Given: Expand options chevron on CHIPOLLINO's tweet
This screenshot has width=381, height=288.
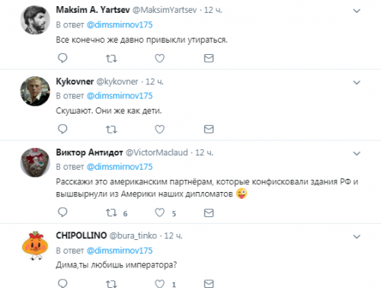Looking at the screenshot, I should [x=357, y=237].
